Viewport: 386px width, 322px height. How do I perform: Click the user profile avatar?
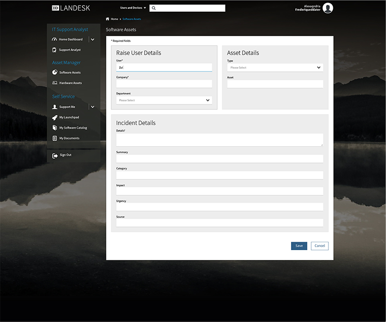click(x=328, y=8)
